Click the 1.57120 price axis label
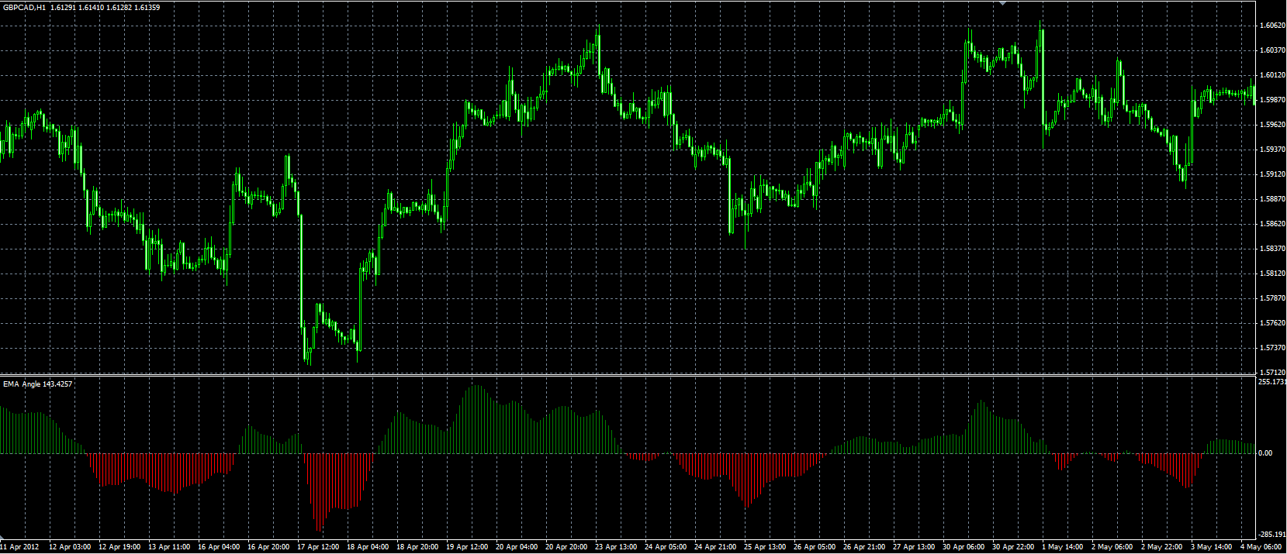The width and height of the screenshot is (1287, 554). [1272, 373]
